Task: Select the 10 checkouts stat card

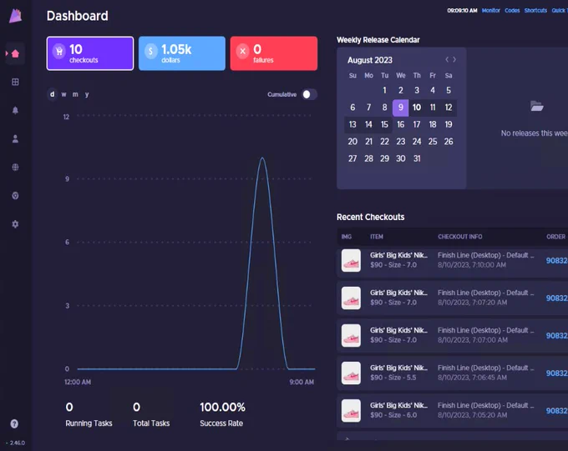Action: pos(90,53)
